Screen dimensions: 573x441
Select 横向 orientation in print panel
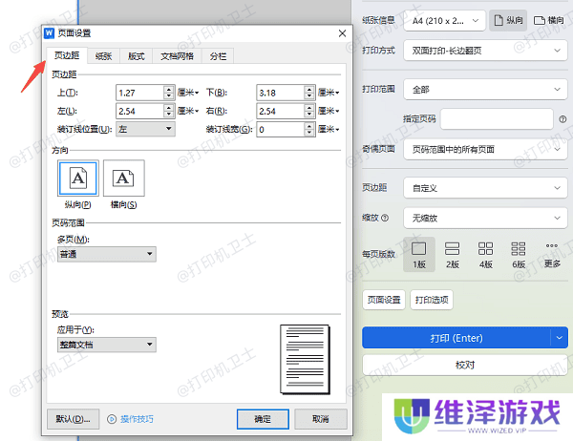548,20
